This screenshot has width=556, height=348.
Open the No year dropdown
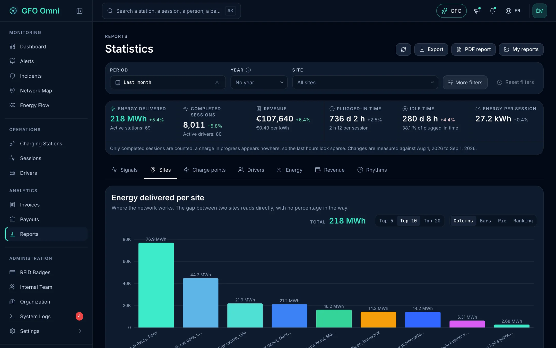(259, 82)
